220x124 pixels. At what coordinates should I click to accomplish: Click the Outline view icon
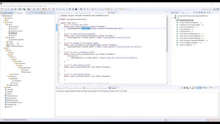[x=172, y=13]
